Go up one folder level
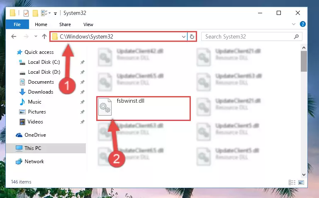 click(44, 36)
